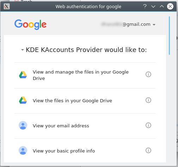Viewport: 178px width, 167px height.
Task: Click the View your email address text
Action: [61, 126]
